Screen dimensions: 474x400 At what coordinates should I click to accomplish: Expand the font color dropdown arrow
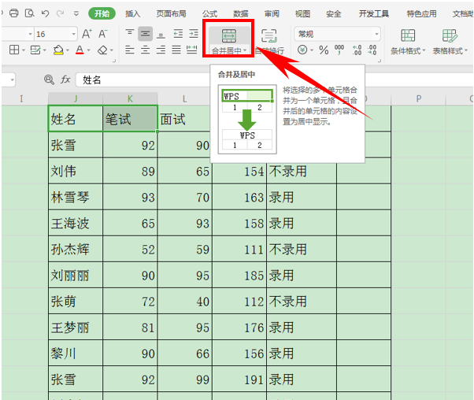coord(88,50)
